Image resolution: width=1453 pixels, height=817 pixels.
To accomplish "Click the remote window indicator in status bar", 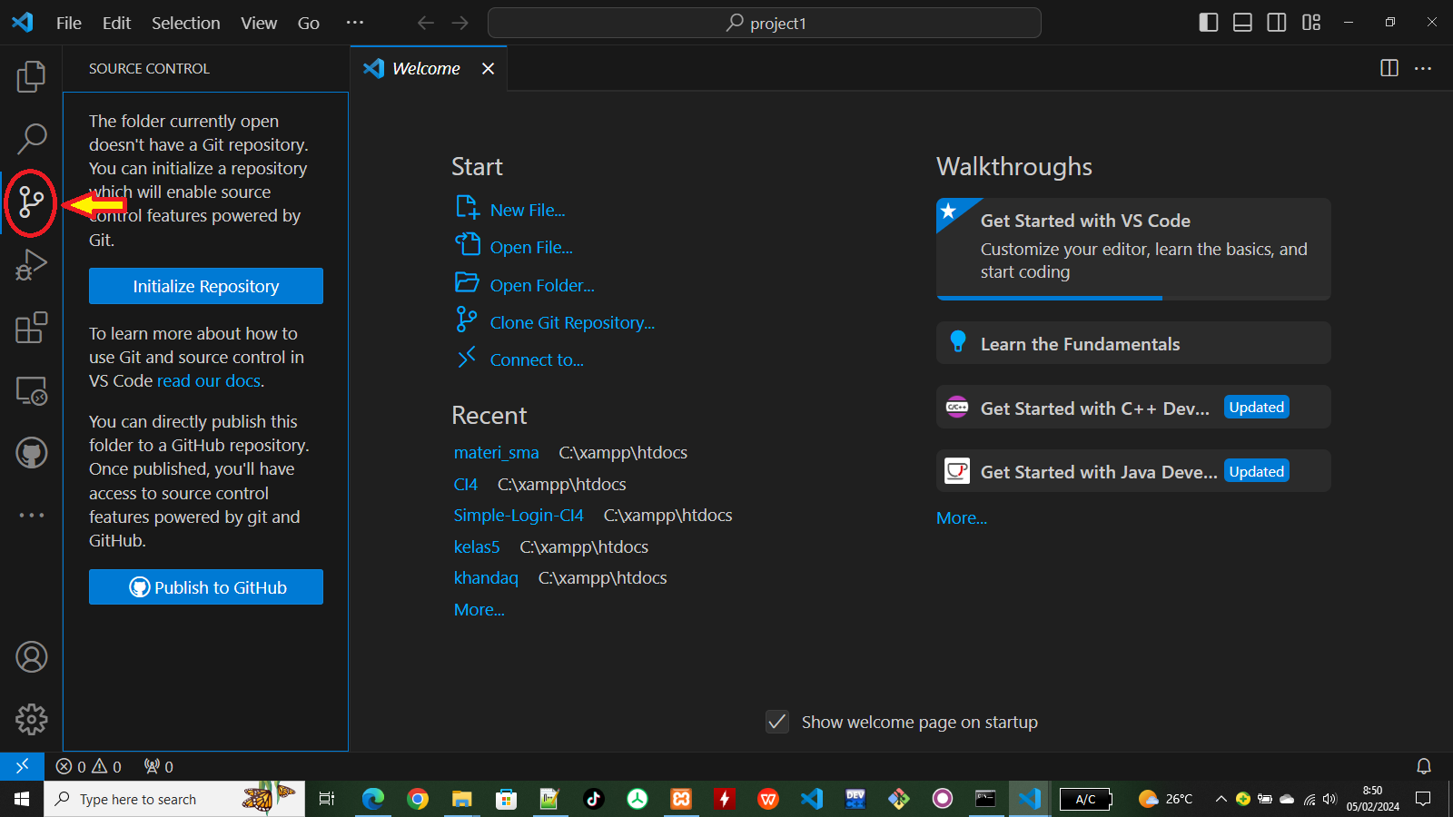I will [x=22, y=766].
